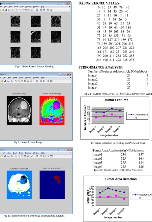Zoom Out tool in Figure 3 toolbar

tap(19, 10)
